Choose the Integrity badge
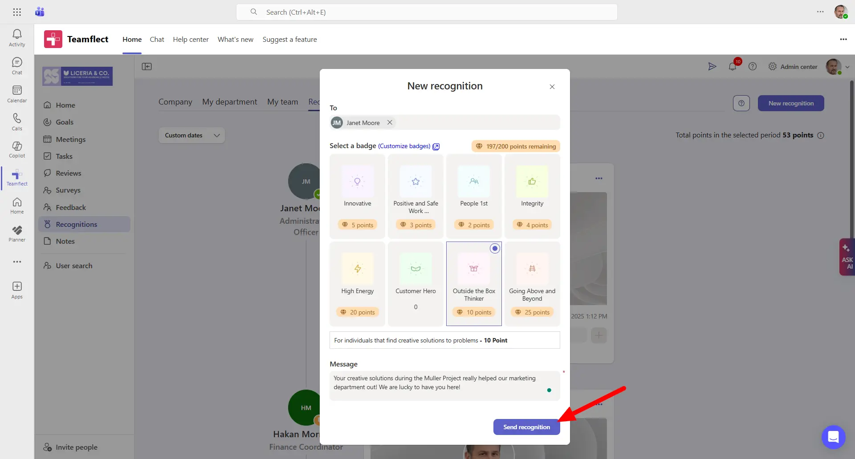Screen dimensions: 855x459 click(532, 196)
